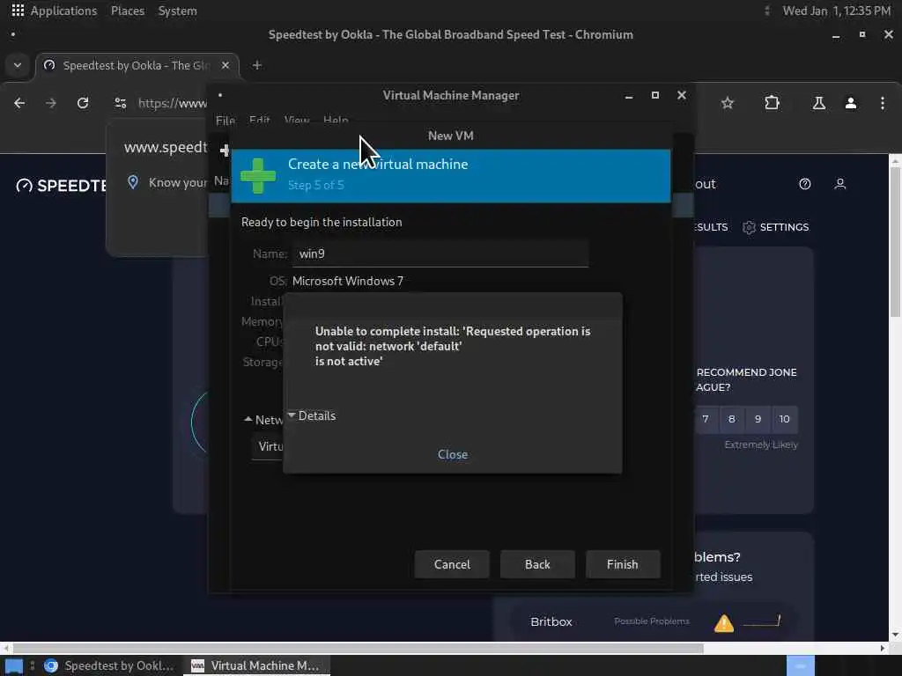Viewport: 902px width, 676px height.
Task: Open the Applications menu in top panel
Action: 63,11
